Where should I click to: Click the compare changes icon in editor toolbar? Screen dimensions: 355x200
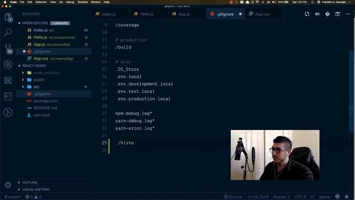coord(307,14)
